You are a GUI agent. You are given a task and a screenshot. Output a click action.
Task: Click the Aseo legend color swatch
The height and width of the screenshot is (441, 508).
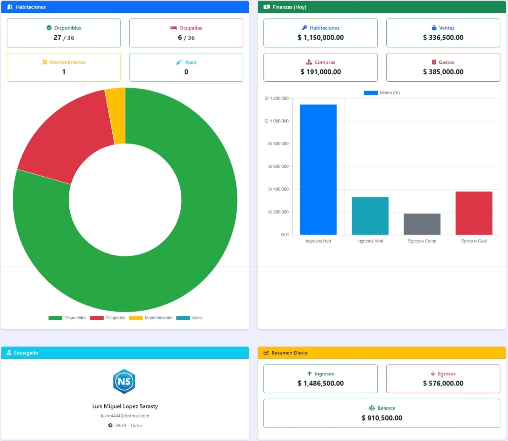[x=183, y=318]
